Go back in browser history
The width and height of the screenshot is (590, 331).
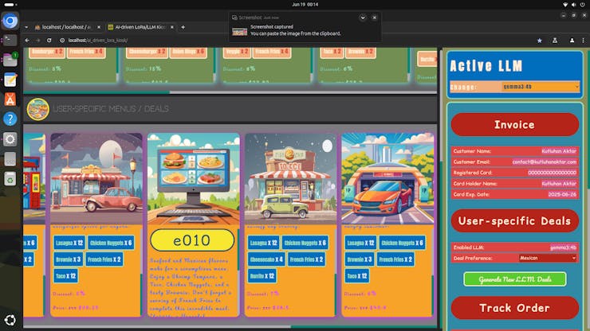[27, 41]
